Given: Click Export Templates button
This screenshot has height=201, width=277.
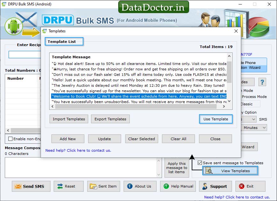Looking at the screenshot, I should [110, 119].
